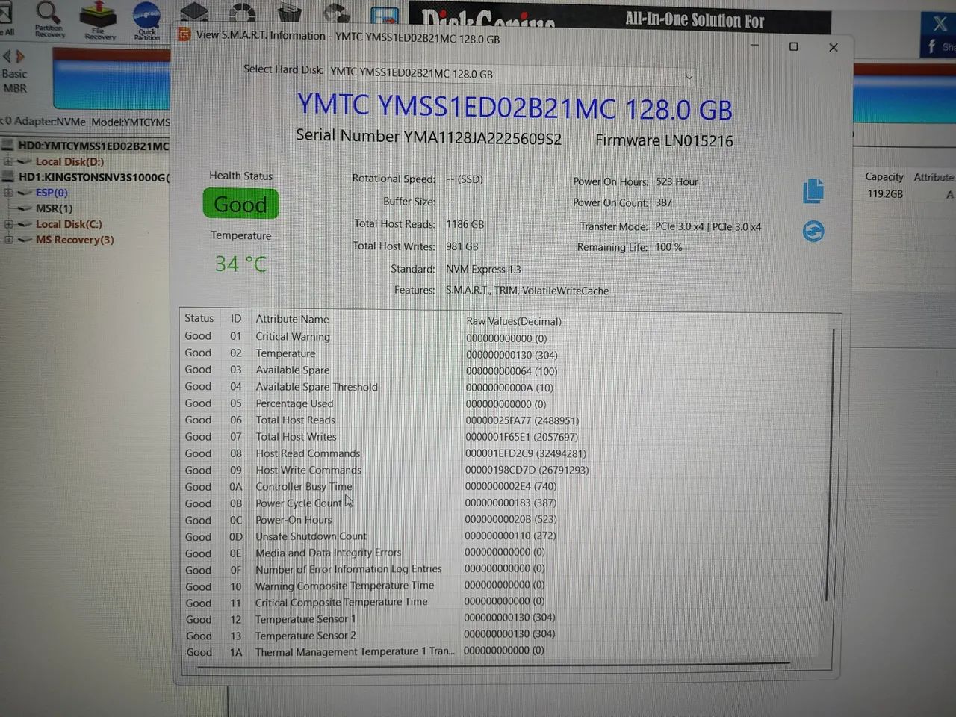956x717 pixels.
Task: Open the X (Twitter) share link
Action: point(940,23)
